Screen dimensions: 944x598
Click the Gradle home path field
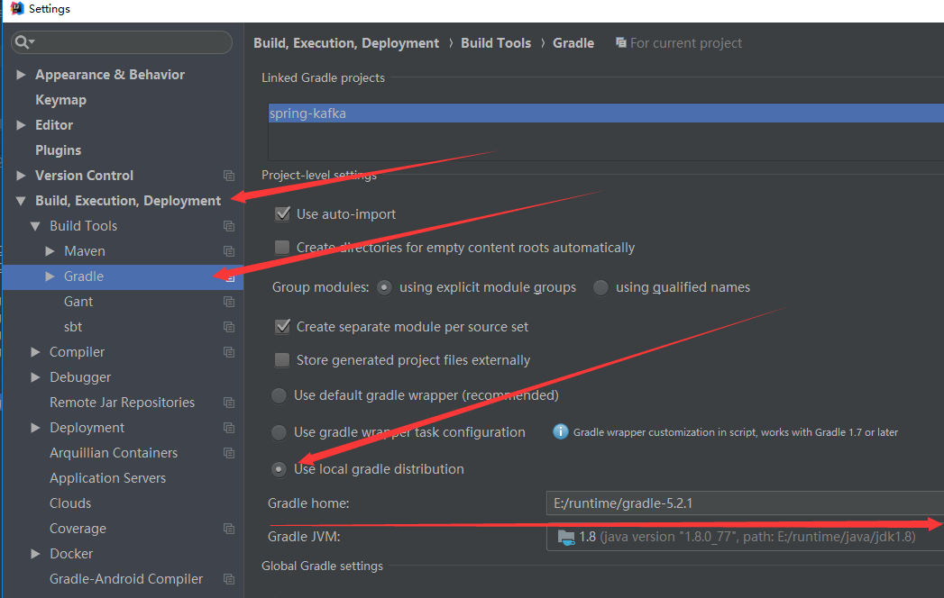739,503
